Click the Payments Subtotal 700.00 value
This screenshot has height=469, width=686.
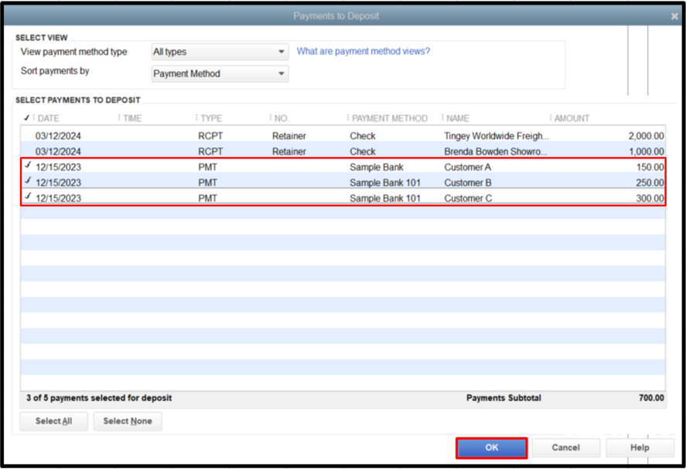(651, 398)
